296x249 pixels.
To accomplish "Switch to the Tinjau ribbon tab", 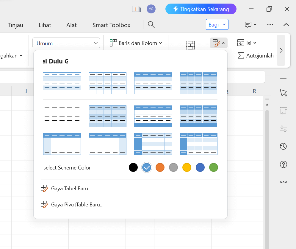I will pos(15,25).
